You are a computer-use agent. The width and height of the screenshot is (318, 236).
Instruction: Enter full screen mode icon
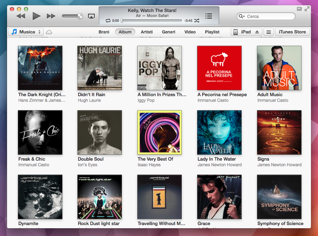[x=307, y=9]
